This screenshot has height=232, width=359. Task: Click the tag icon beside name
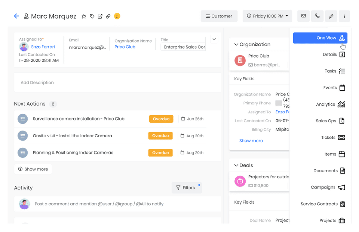(92, 16)
